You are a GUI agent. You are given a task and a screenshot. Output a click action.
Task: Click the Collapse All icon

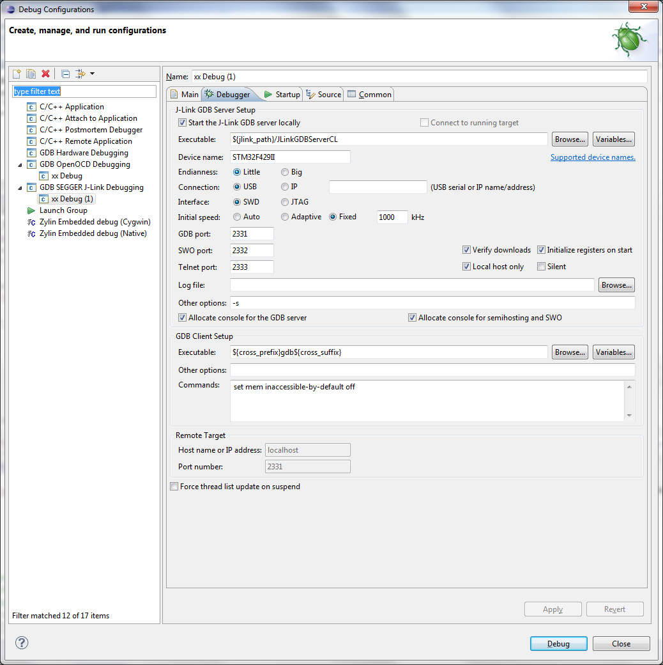pos(65,74)
